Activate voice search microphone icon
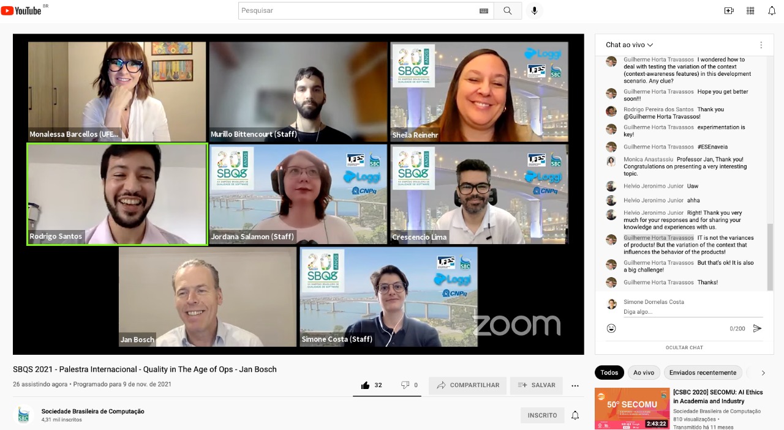Screen dimensions: 784x430 (x=534, y=10)
